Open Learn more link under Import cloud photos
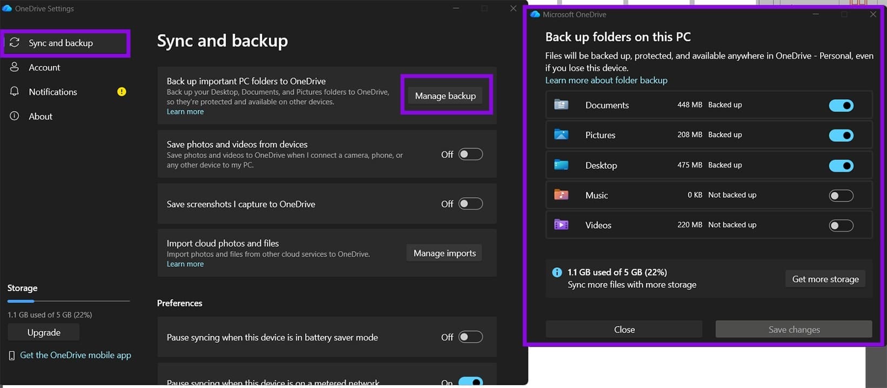Screen dimensions: 887x388 click(185, 264)
